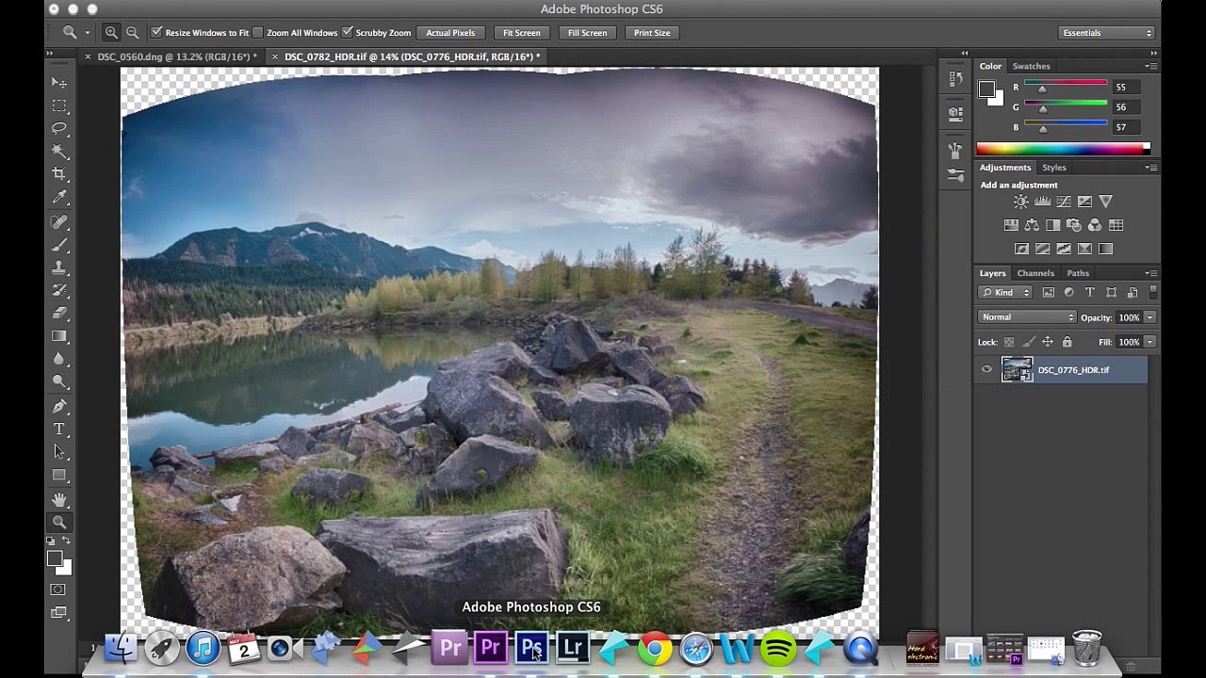Enable Zoom All Windows checkbox
The height and width of the screenshot is (678, 1206).
258,33
